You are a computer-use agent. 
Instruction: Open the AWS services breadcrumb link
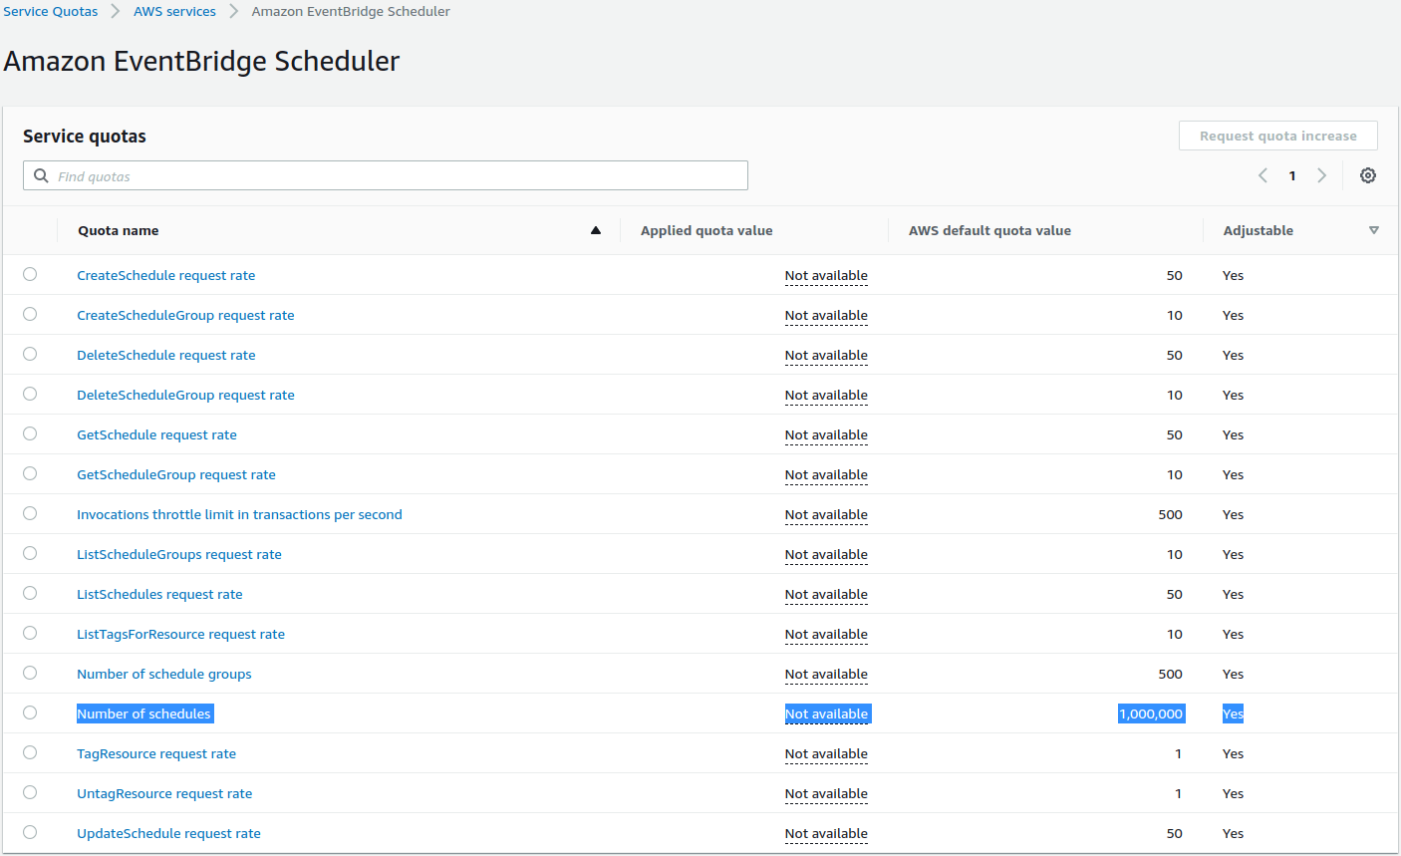click(x=174, y=11)
